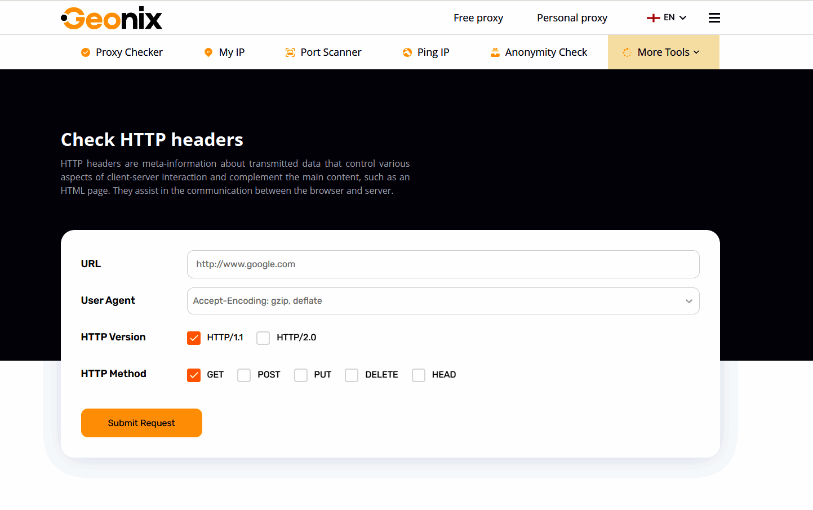This screenshot has width=813, height=510.
Task: Click the Ping IP clock icon
Action: [x=406, y=52]
